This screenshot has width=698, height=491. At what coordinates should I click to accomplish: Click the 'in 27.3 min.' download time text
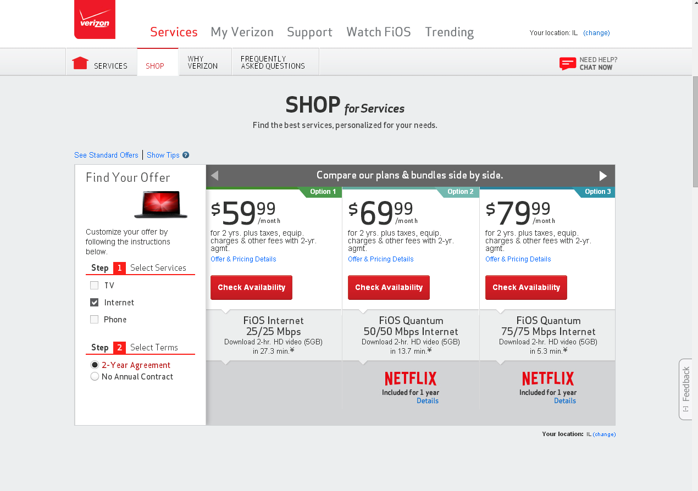coord(273,351)
